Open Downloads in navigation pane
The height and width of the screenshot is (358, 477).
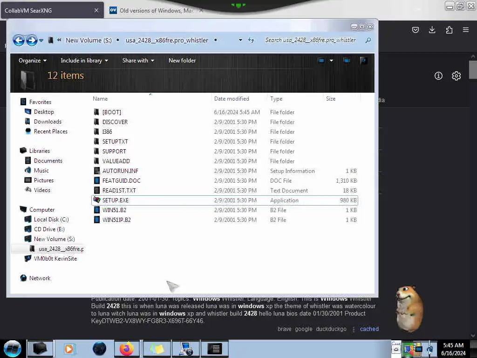pyautogui.click(x=48, y=122)
